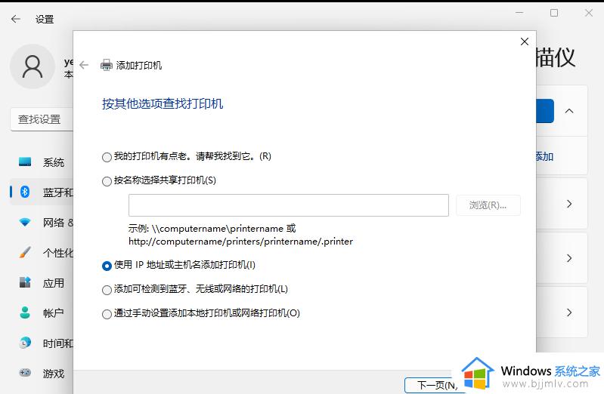Click the 按其他选项查找打印机 heading
The width and height of the screenshot is (604, 394).
(163, 103)
